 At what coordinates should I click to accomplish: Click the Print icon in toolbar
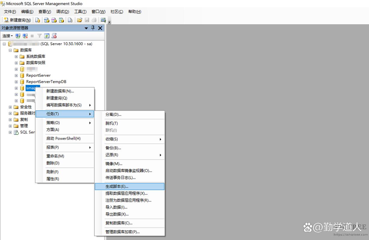(x=94, y=20)
